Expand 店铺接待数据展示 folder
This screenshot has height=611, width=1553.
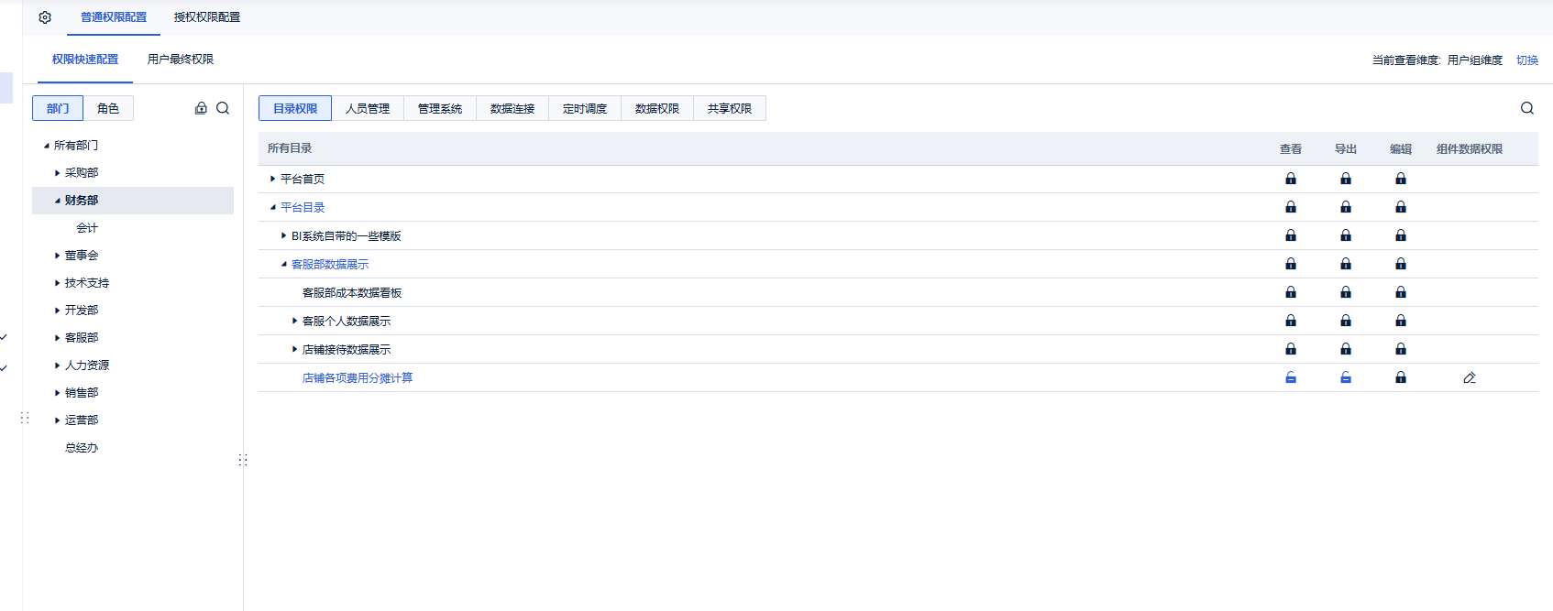coord(295,349)
